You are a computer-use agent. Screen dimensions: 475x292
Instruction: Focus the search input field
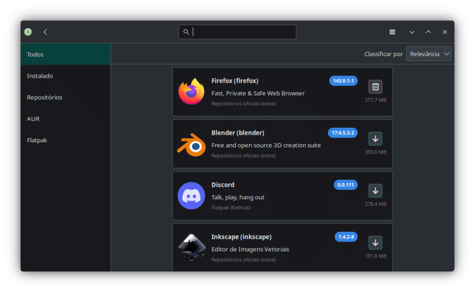237,32
